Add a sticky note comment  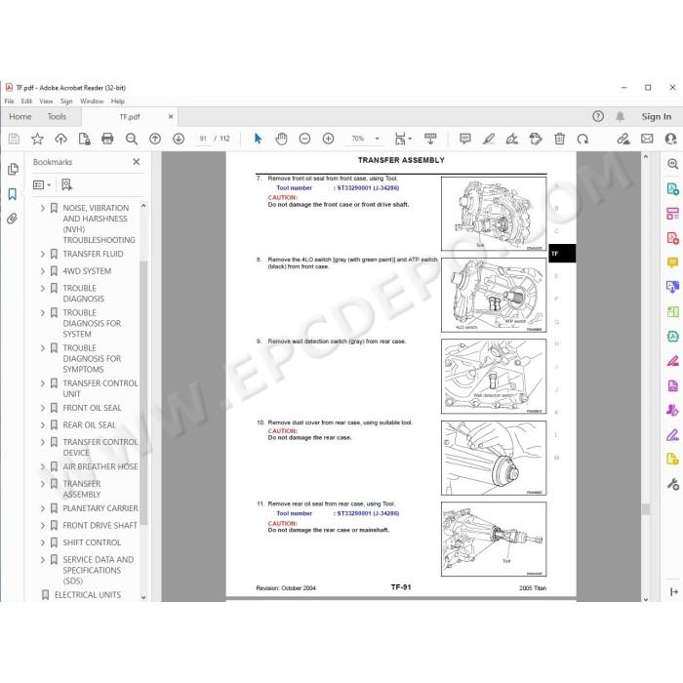click(464, 139)
